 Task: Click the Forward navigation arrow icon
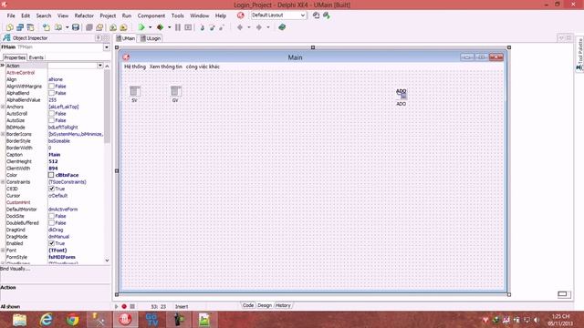coord(259,27)
